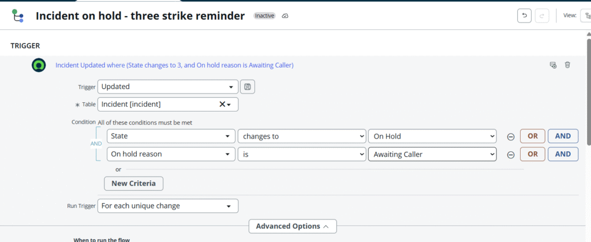Screen dimensions: 591x242
Task: Open the State field dropdown
Action: (171, 136)
